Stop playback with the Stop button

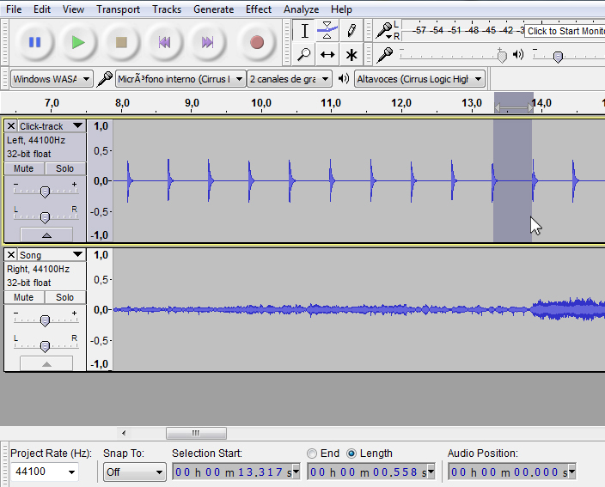121,42
